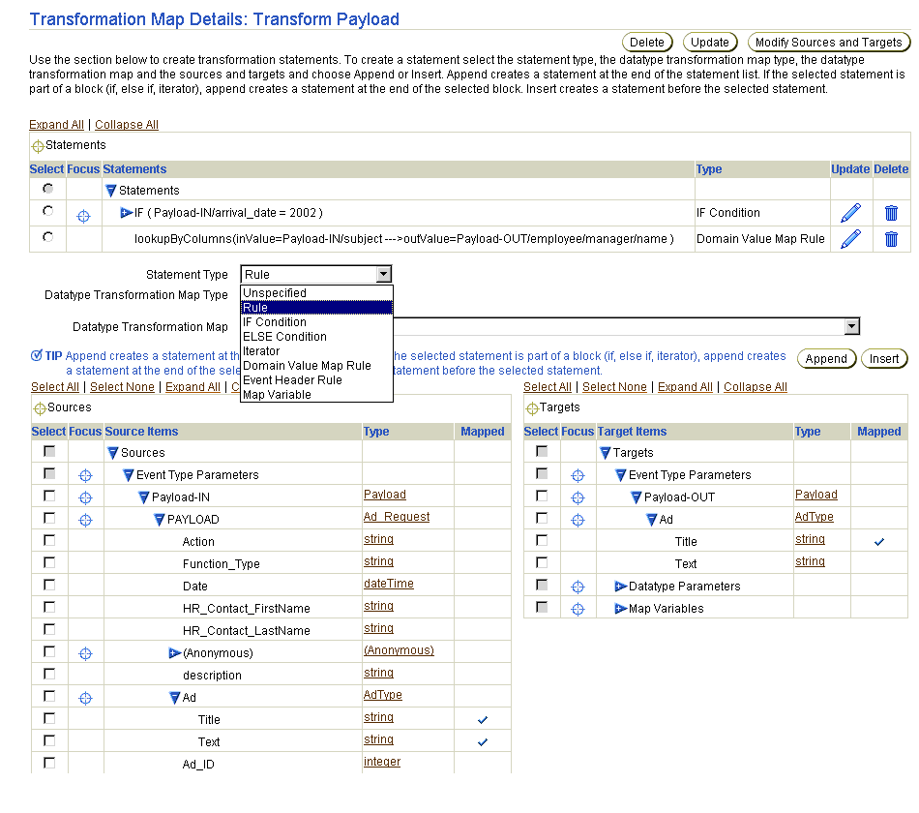Check the target Text checkbox

pyautogui.click(x=542, y=562)
